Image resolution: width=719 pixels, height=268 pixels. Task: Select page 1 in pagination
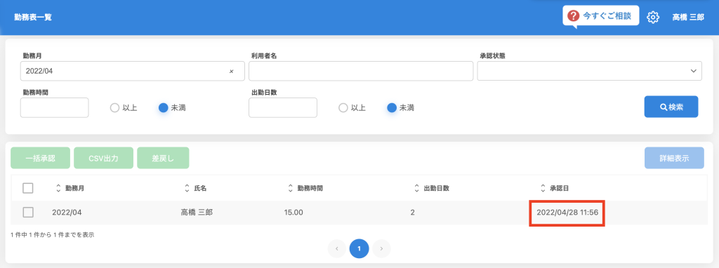tap(359, 249)
